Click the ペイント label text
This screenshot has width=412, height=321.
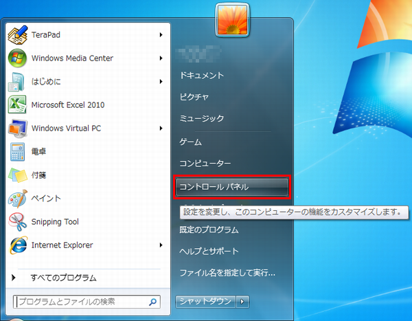46,198
